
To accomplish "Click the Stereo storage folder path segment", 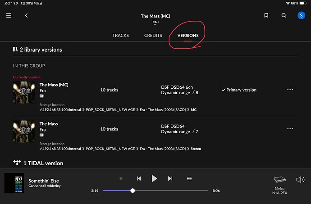I will click(196, 149).
